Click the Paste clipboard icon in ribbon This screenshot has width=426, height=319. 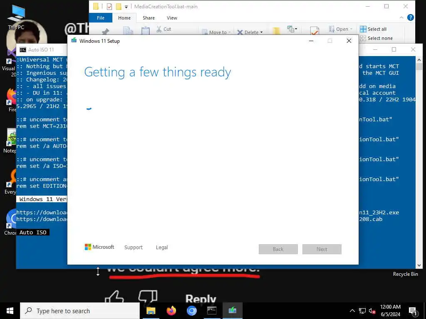(145, 31)
